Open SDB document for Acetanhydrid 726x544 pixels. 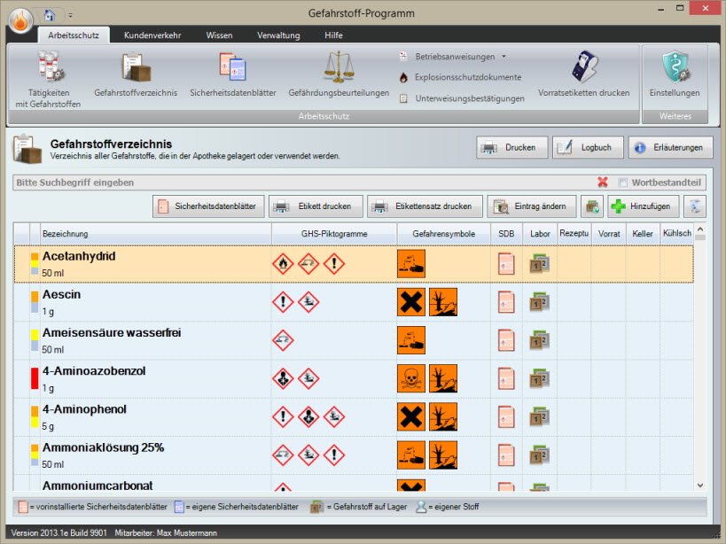(506, 264)
